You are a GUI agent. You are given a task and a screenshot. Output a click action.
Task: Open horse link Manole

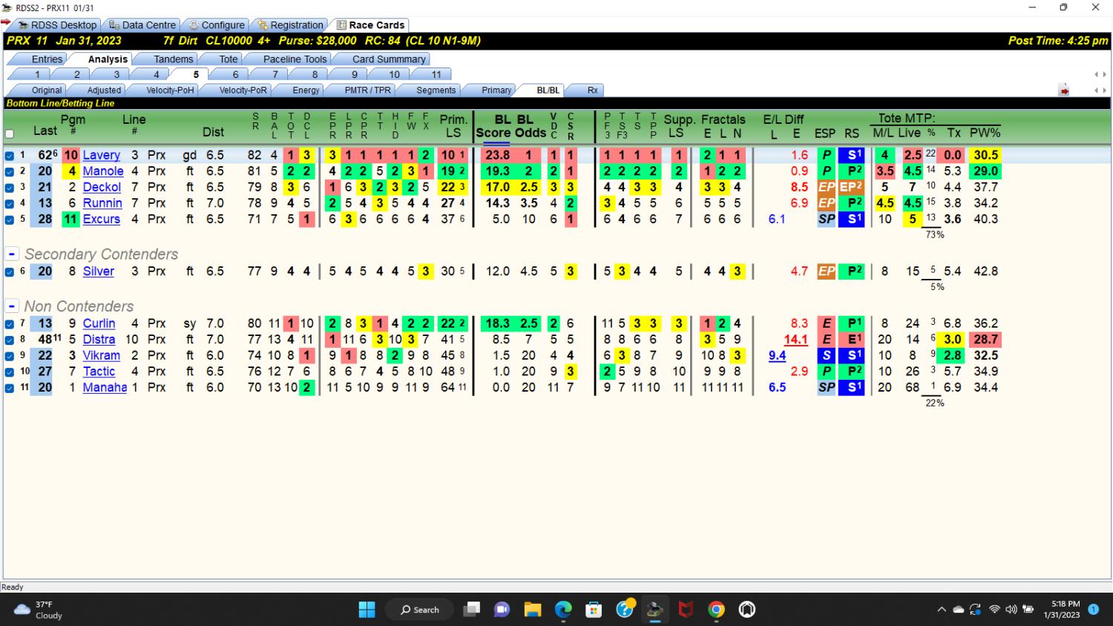click(103, 171)
